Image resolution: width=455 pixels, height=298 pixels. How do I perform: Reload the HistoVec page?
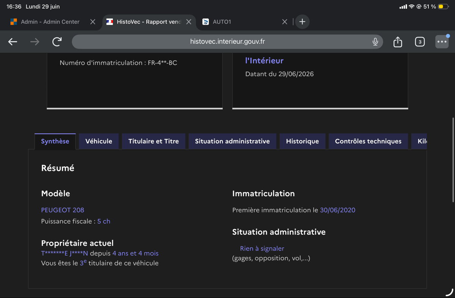pyautogui.click(x=57, y=42)
